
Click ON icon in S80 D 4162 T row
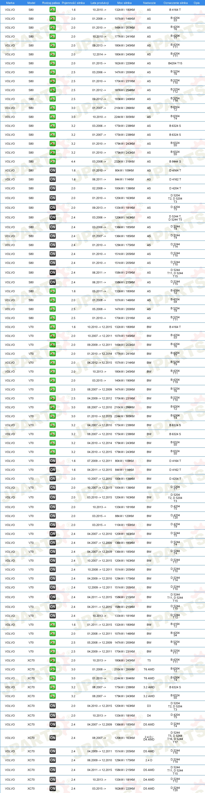52,179
